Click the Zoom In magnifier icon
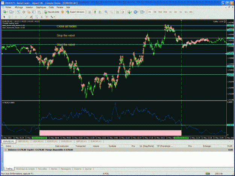Viewport: 235px width, 176px height. click(x=106, y=12)
